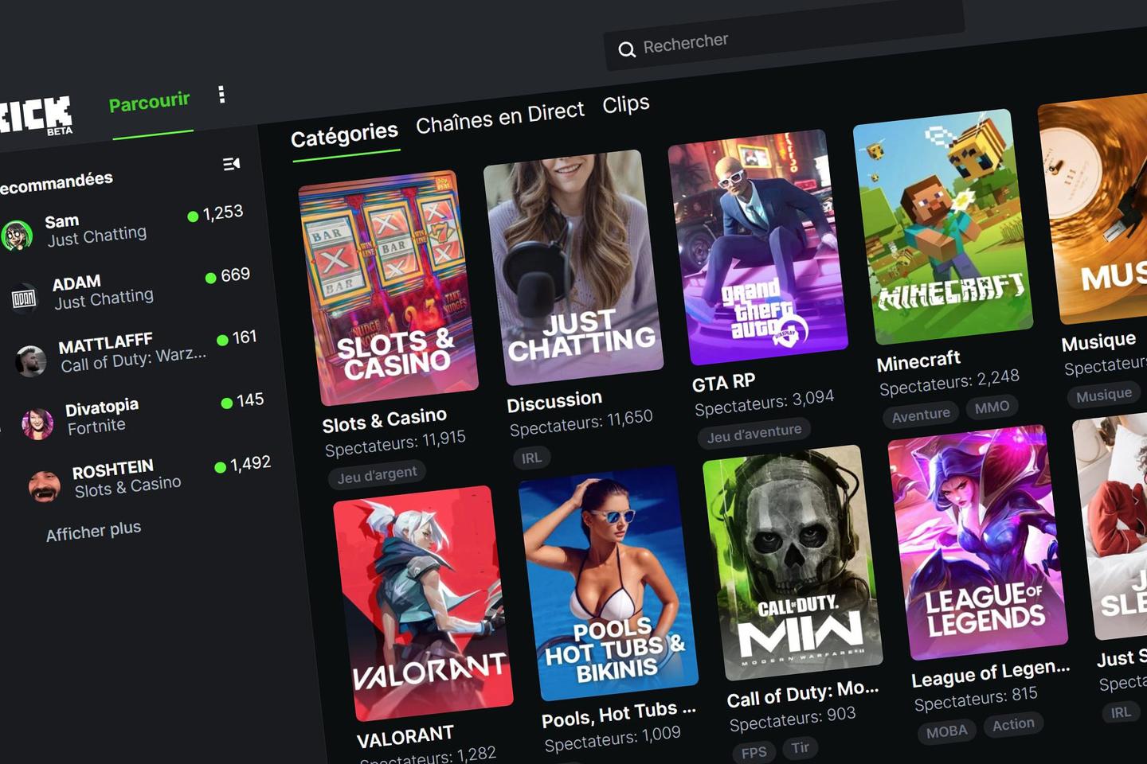Click the GTA RP category title
1147x764 pixels.
(723, 383)
